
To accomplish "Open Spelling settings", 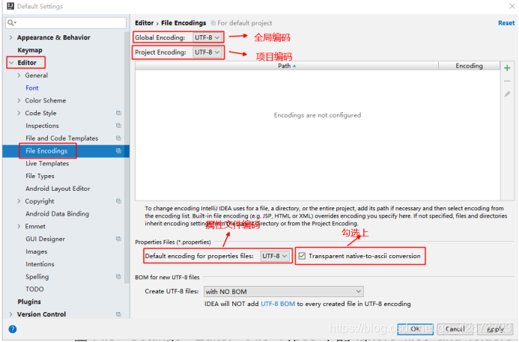I will coord(37,276).
